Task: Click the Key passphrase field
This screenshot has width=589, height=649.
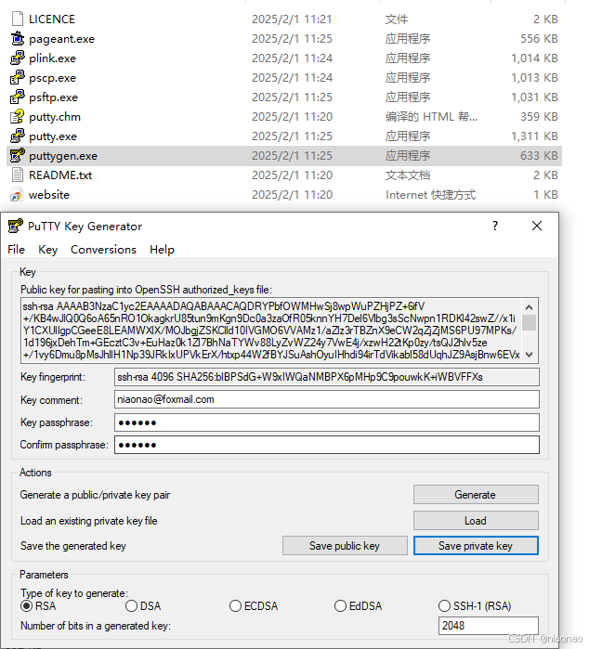Action: (327, 422)
